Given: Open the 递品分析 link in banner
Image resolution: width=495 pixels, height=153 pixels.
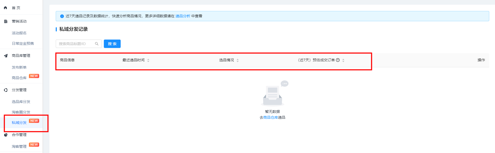Looking at the screenshot, I should click(x=183, y=16).
